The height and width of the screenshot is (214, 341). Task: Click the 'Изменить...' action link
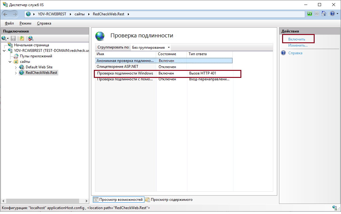point(297,45)
